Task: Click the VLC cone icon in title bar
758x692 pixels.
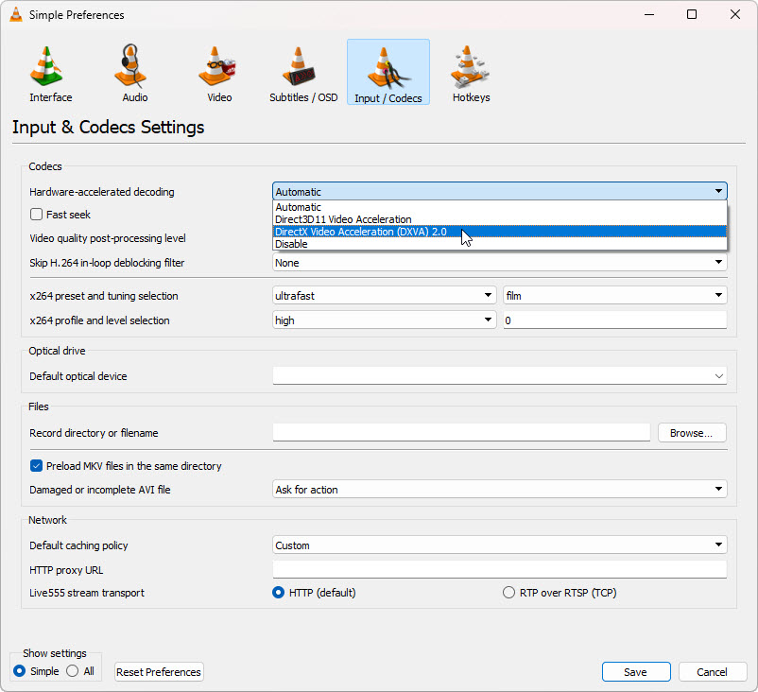Action: coord(16,14)
